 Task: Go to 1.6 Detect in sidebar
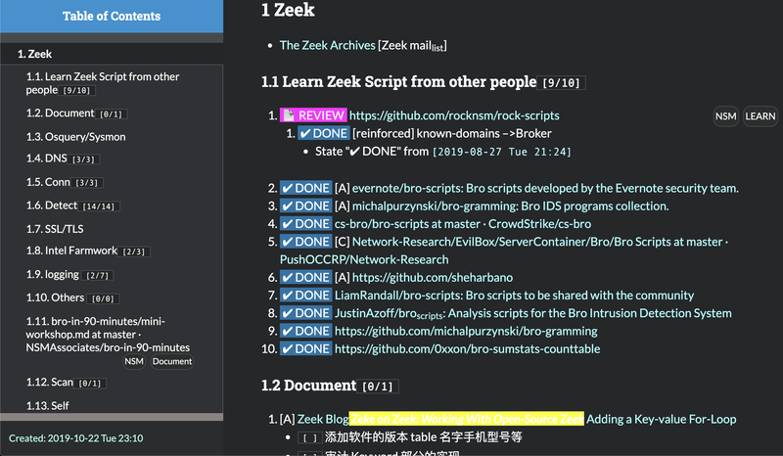72,205
